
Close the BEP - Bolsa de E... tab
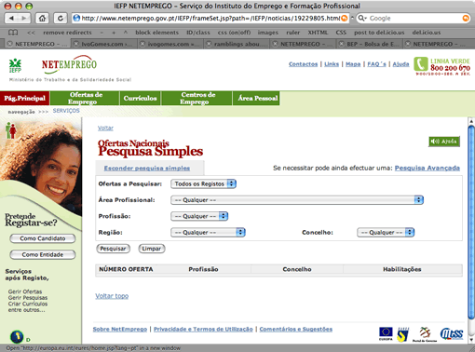click(342, 44)
